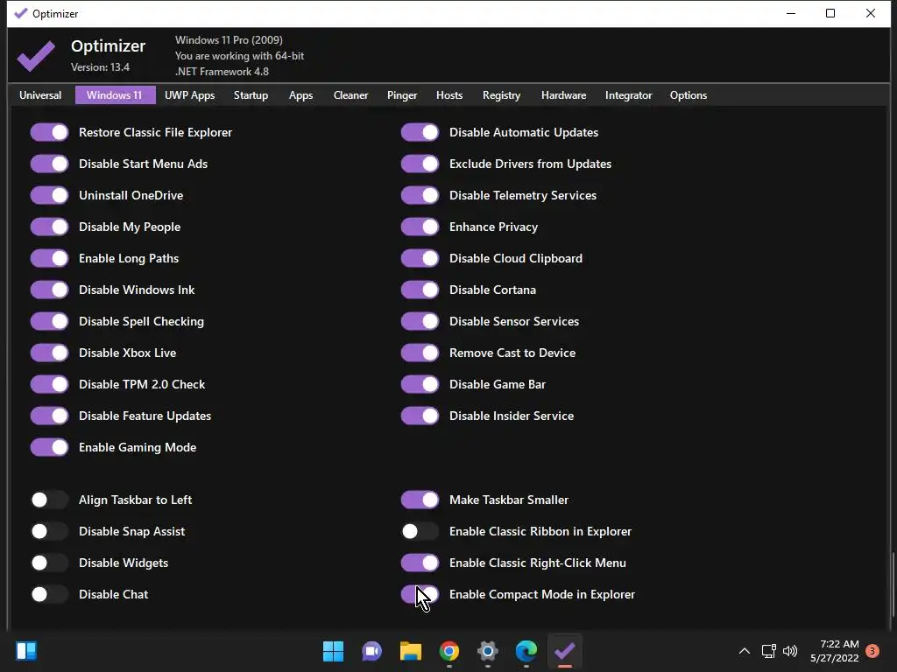Toggle Exclude Drivers from Updates
Image resolution: width=897 pixels, height=672 pixels.
point(420,164)
